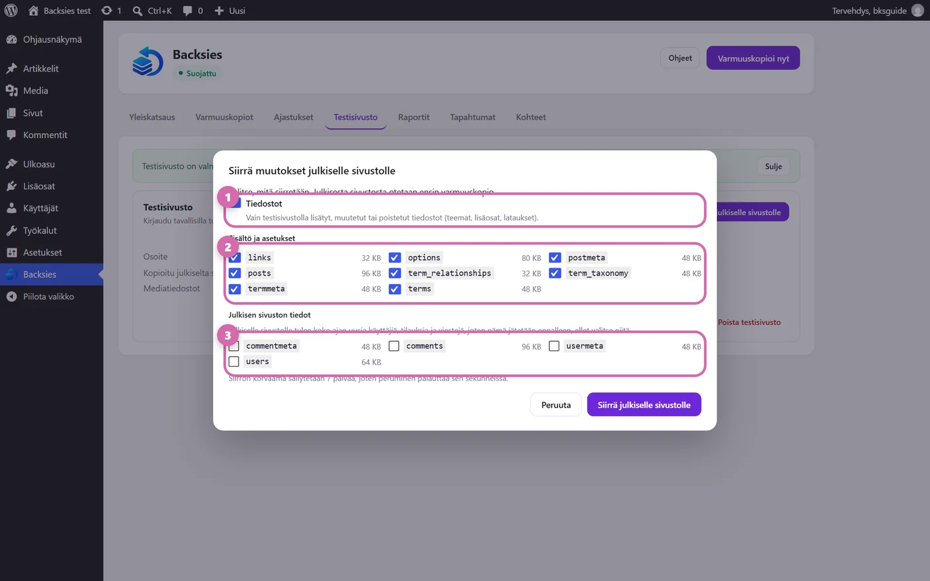
Task: Click the Lisäosat plugin icon
Action: pyautogui.click(x=11, y=186)
